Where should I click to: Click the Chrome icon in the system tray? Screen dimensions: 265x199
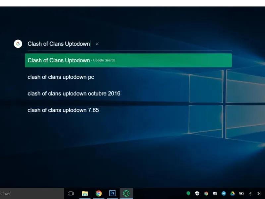[206, 193]
